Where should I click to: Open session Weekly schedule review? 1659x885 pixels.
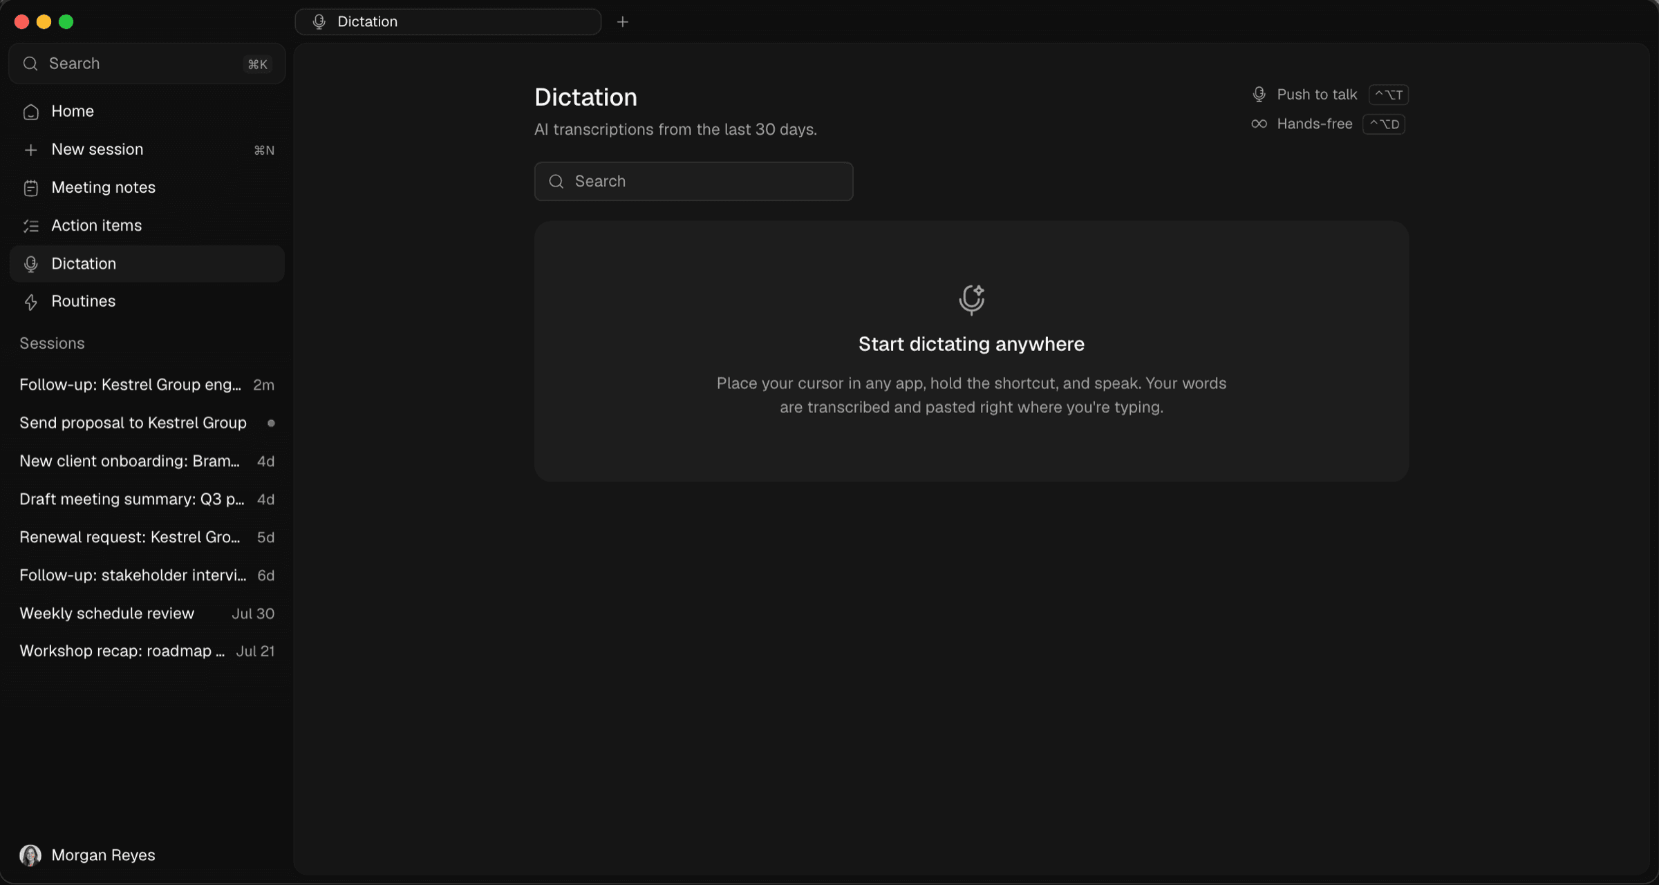coord(147,613)
